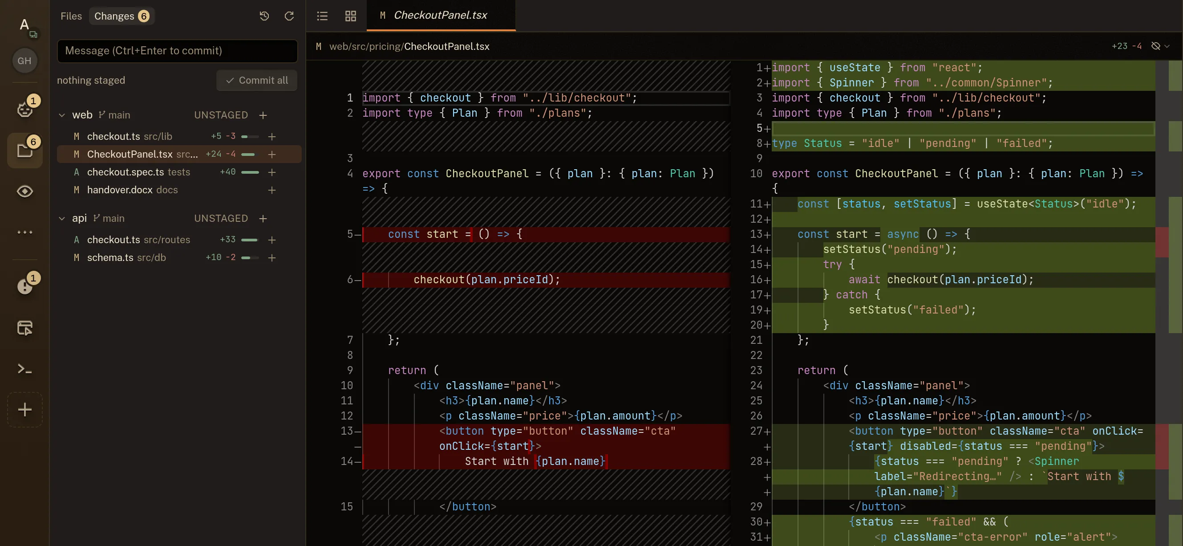Select checkout.ts src/lib file row
The width and height of the screenshot is (1183, 546).
[179, 136]
